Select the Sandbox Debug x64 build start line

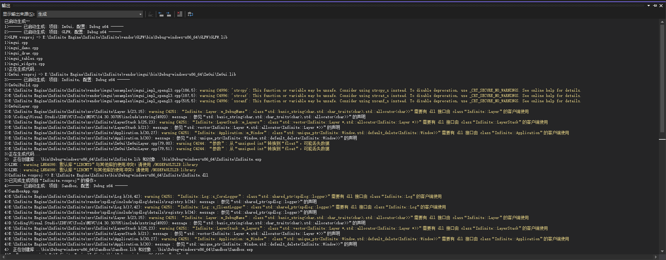[x=66, y=186]
